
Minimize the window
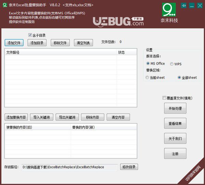point(192,5)
